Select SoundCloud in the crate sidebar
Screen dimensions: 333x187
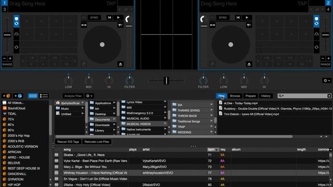[16, 108]
